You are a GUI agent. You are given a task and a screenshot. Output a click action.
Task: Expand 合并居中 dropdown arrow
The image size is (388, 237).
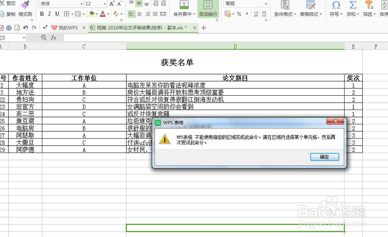194,14
